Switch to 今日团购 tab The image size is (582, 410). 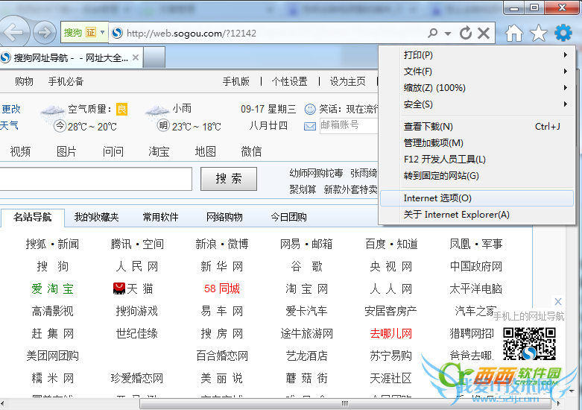tap(289, 217)
